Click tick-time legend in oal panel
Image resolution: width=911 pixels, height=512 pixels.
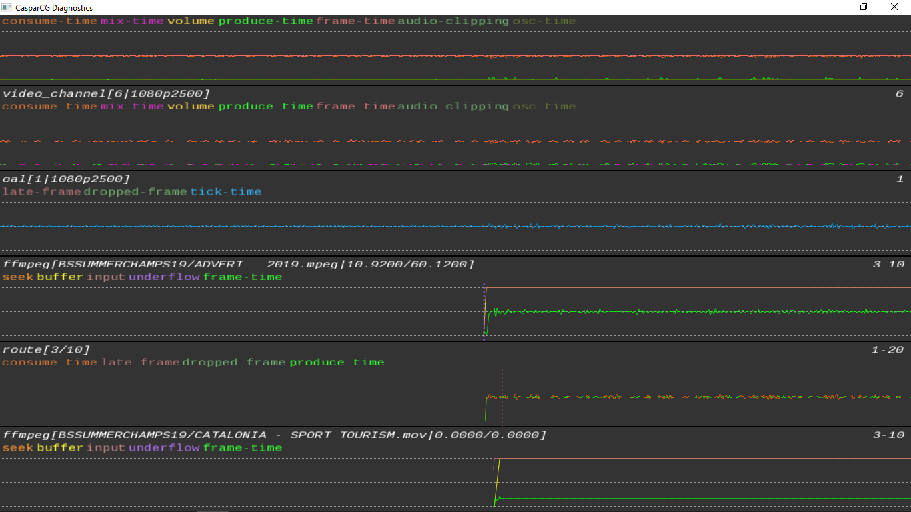tap(227, 192)
